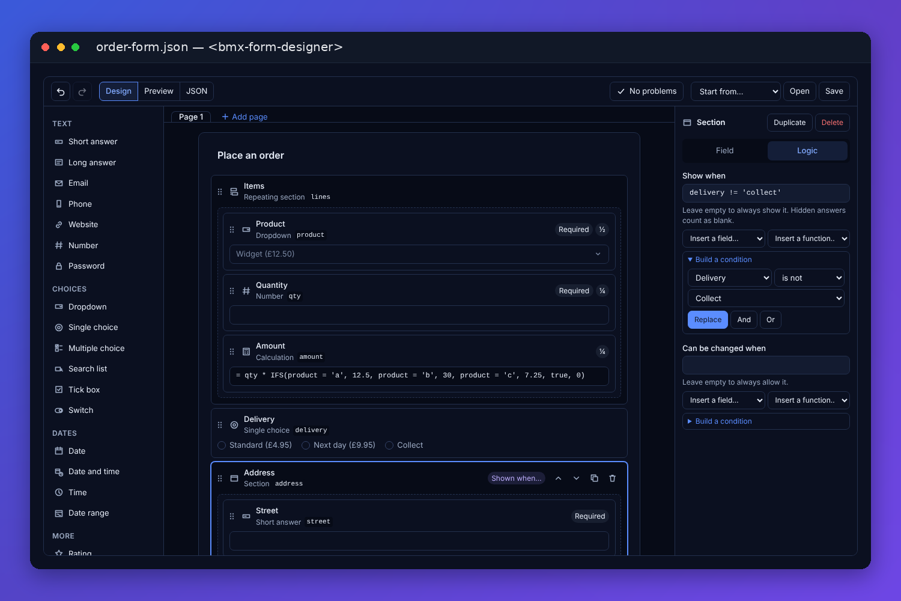The image size is (901, 601).
Task: Click the Replace condition button
Action: pos(708,320)
